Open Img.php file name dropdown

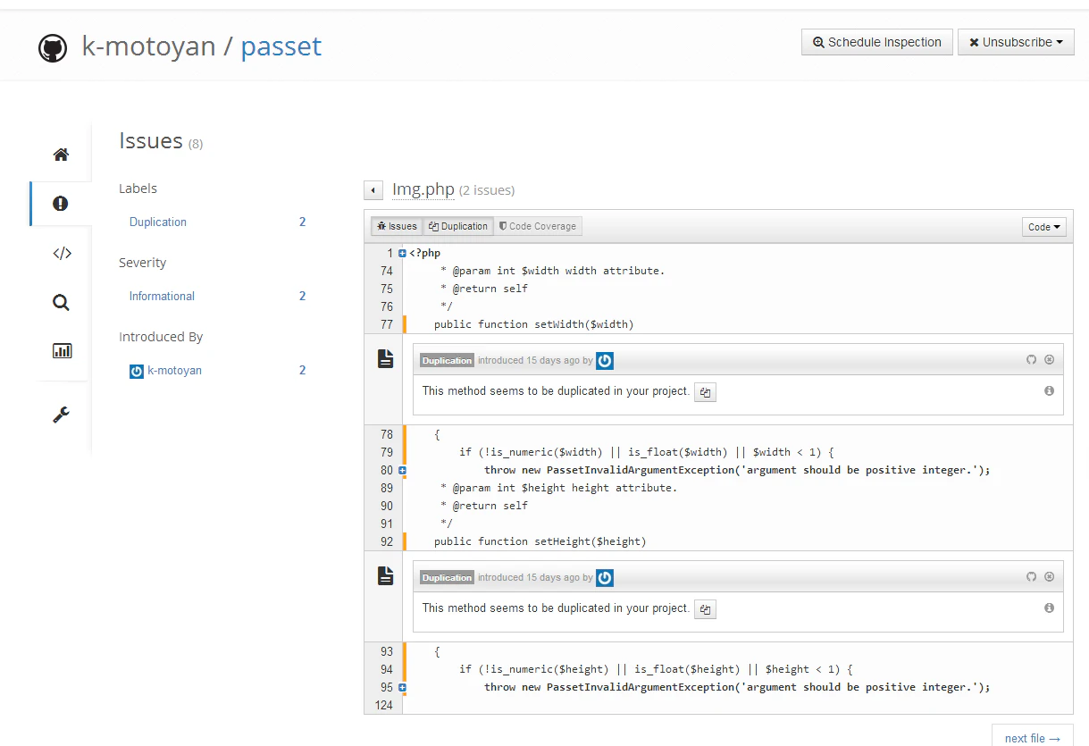point(423,189)
